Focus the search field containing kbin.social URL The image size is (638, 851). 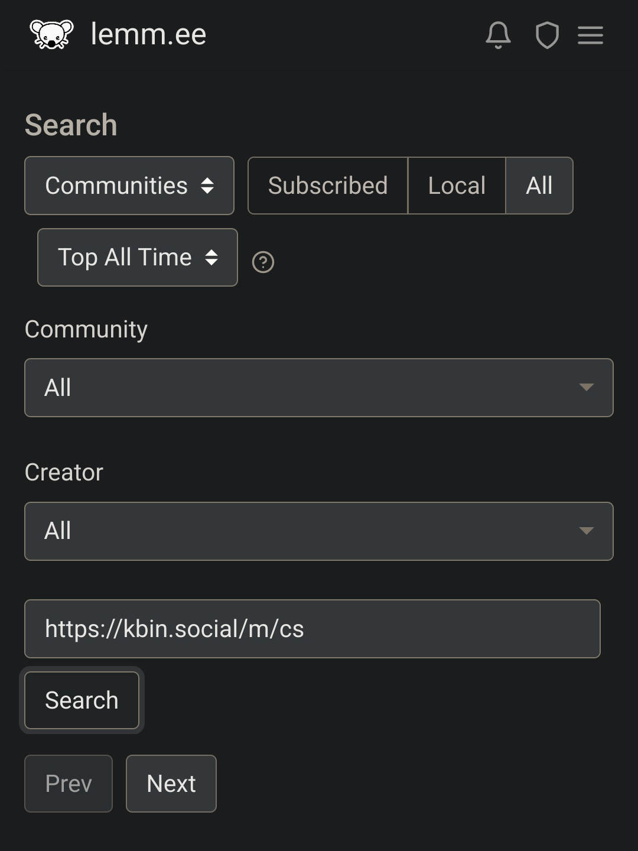point(313,629)
